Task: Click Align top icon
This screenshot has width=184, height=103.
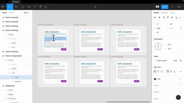Action: click(x=168, y=17)
